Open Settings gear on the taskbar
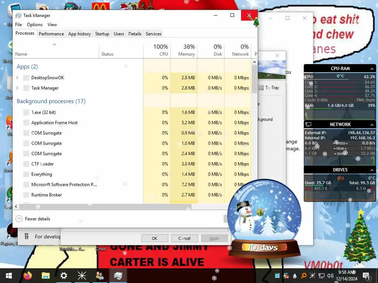The width and height of the screenshot is (378, 283). click(63, 276)
